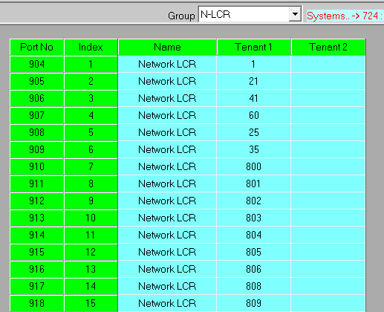Select port number 908 row header
Screen dimensions: 384x312
(36, 132)
